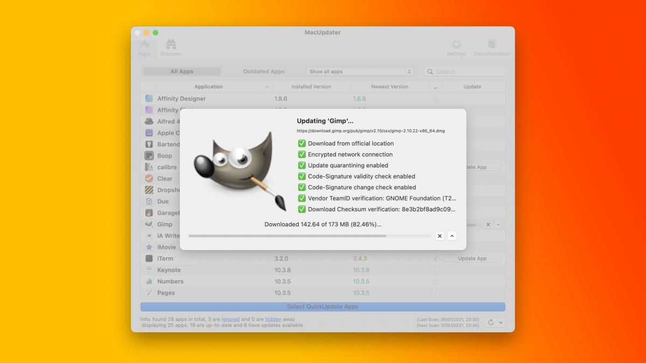Viewport: 646px width, 363px height.
Task: Click the Apps toolbar icon
Action: tap(144, 45)
